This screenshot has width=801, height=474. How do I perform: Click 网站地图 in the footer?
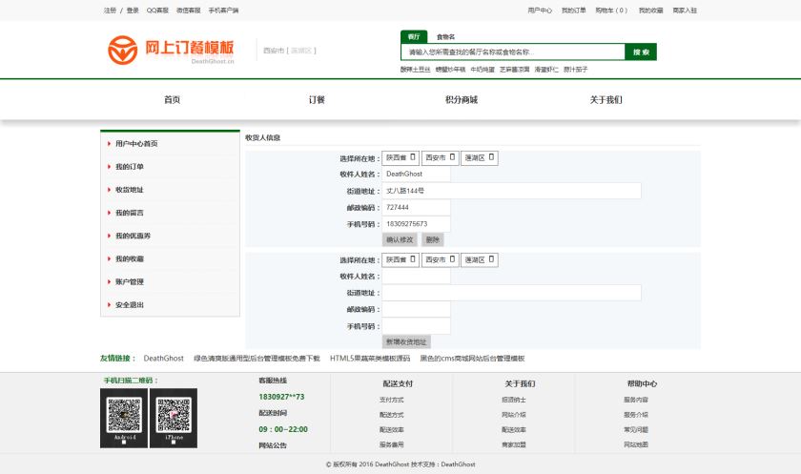tap(636, 444)
